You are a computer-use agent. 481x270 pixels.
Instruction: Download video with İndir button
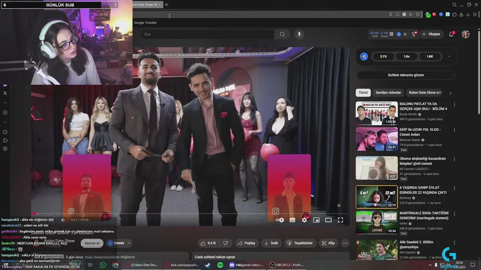[271, 243]
